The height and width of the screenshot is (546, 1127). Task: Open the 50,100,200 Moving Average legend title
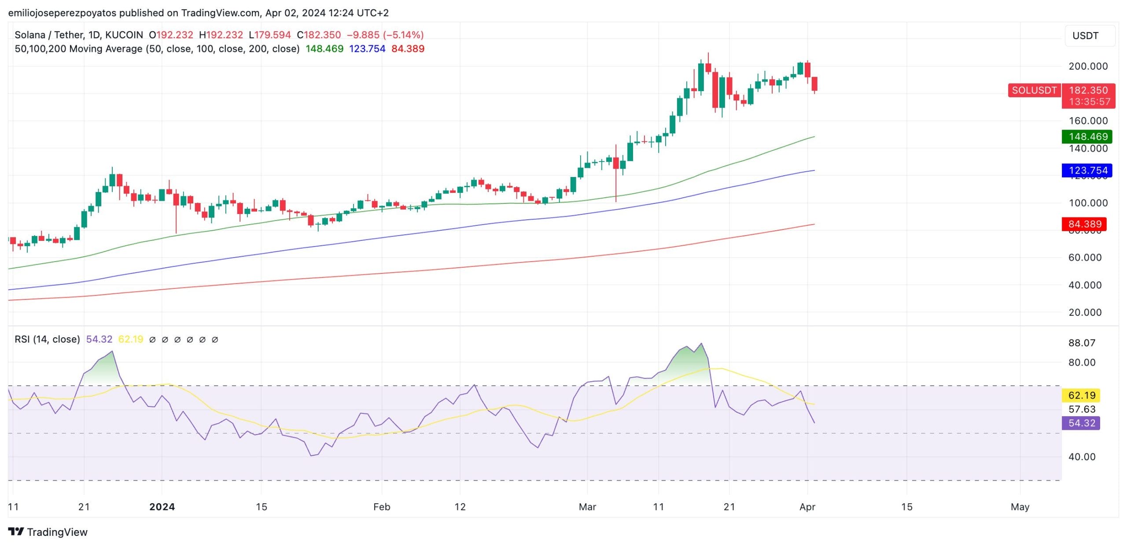tap(157, 49)
